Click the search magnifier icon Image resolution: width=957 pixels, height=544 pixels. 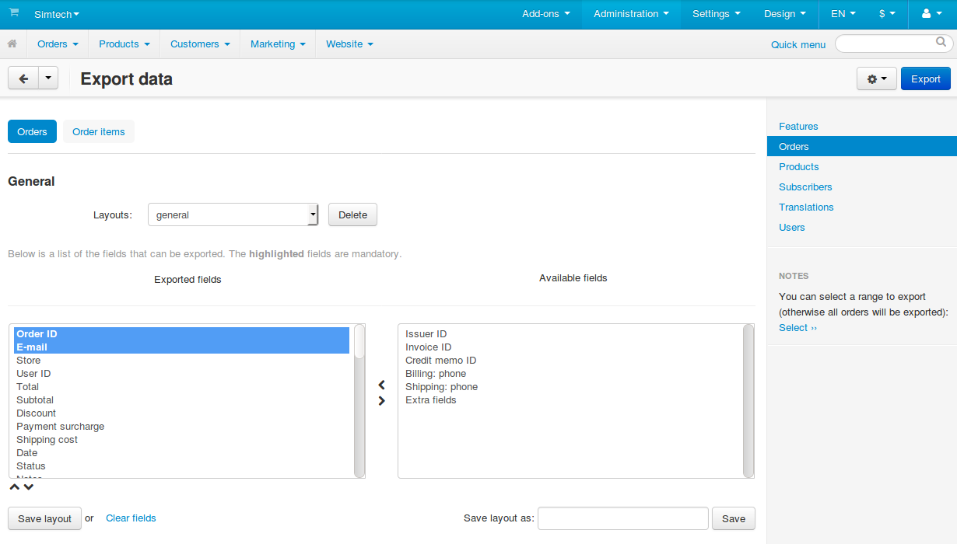[x=941, y=42]
